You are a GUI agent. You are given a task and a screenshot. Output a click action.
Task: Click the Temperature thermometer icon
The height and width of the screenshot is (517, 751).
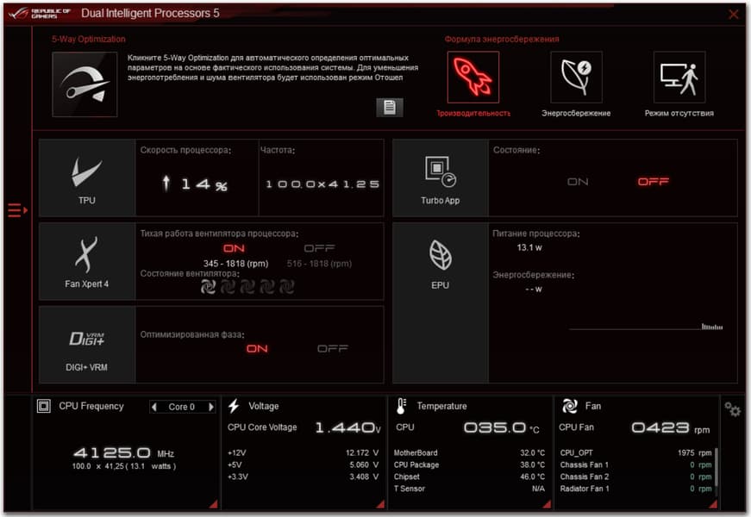tap(401, 406)
